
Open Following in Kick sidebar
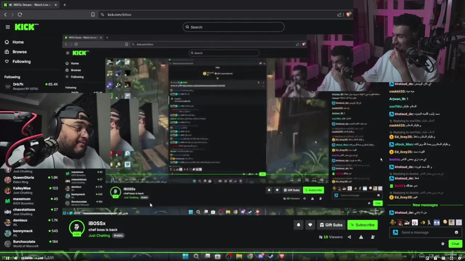point(21,62)
